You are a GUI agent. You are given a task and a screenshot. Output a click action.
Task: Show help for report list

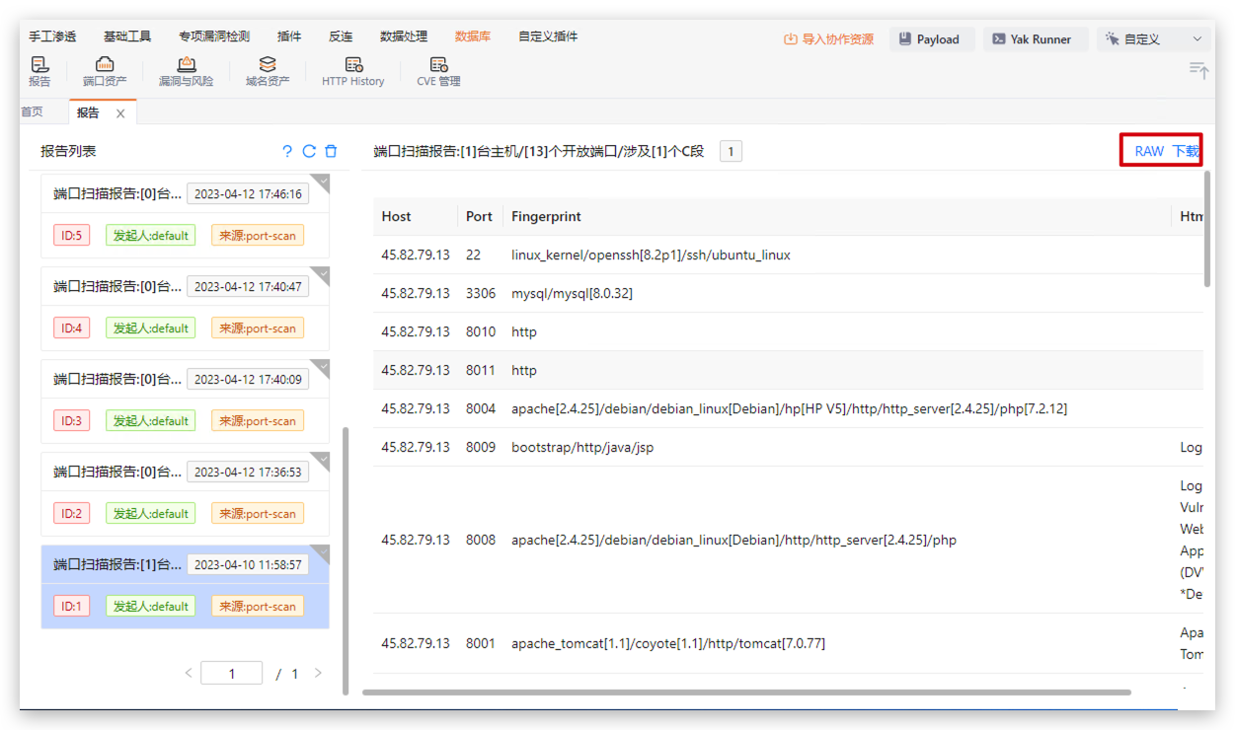[x=287, y=151]
